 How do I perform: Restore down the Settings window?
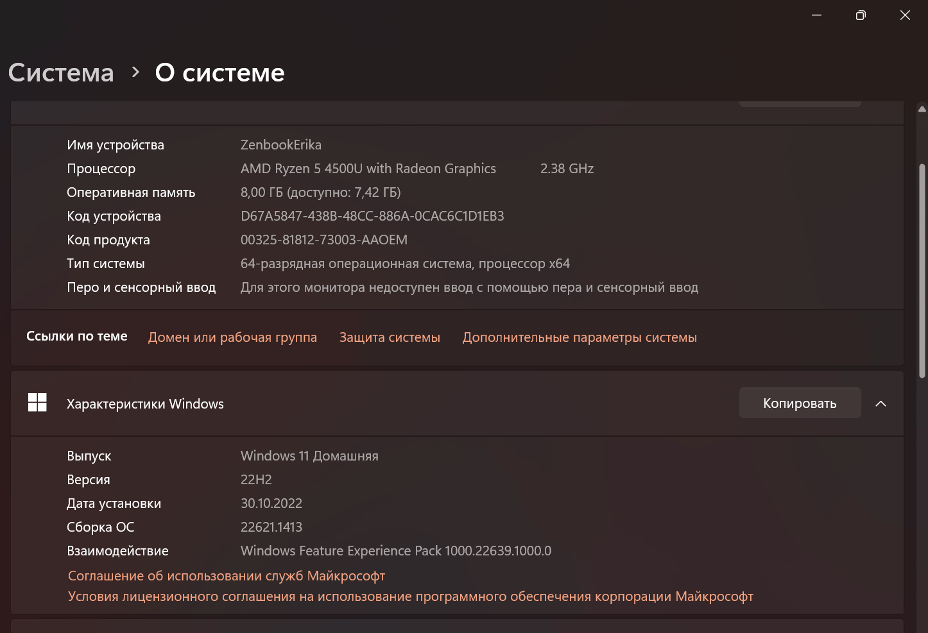861,15
